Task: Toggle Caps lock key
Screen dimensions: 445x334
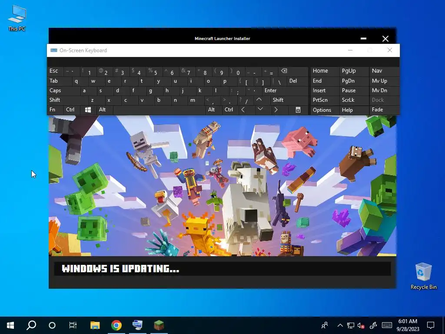Action: point(63,90)
